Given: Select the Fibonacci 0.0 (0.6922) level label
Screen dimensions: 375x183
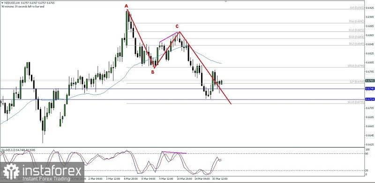Looking at the screenshot, I should (x=357, y=8).
